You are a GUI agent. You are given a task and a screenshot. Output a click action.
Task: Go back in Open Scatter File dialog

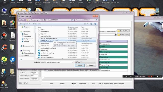20,20
